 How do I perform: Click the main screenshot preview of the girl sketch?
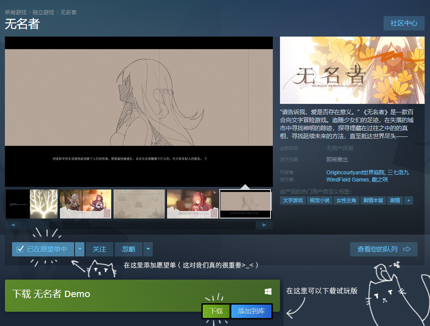point(139,112)
